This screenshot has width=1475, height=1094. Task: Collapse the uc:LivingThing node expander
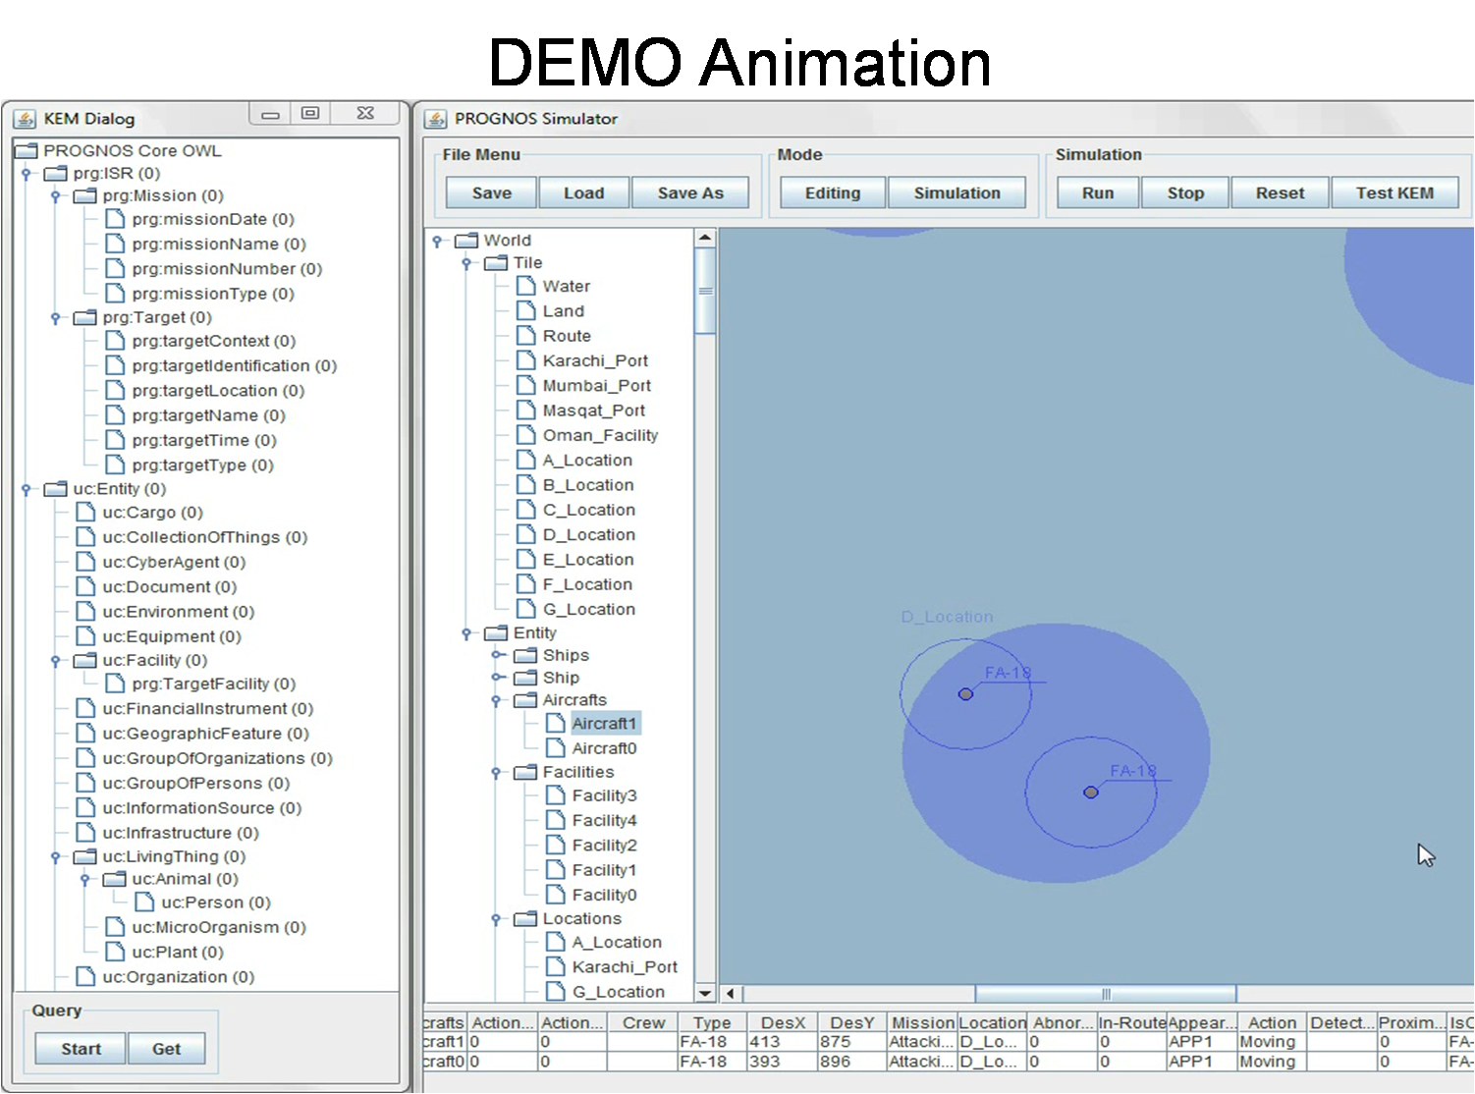click(x=56, y=856)
